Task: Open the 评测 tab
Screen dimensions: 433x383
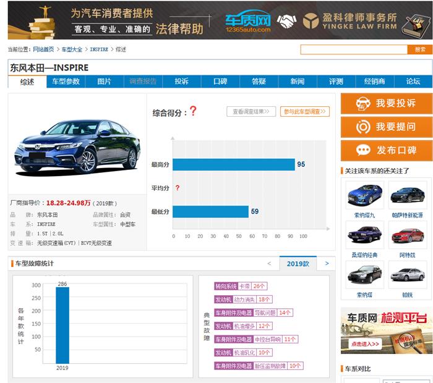Action: [336, 82]
